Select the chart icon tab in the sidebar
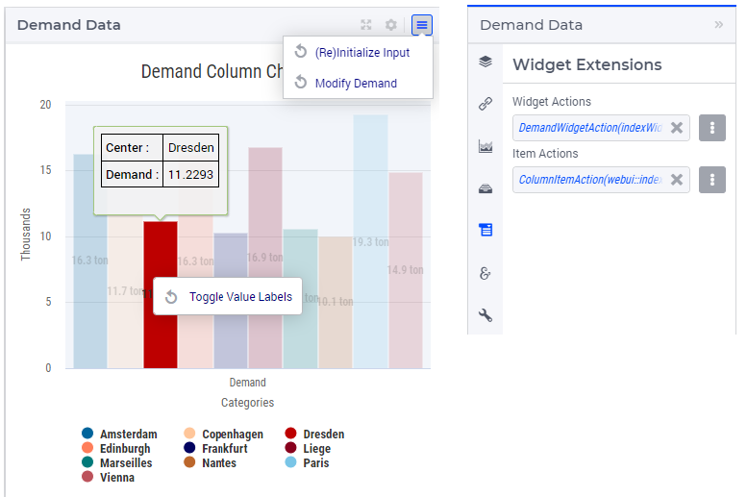The height and width of the screenshot is (497, 747). (486, 146)
